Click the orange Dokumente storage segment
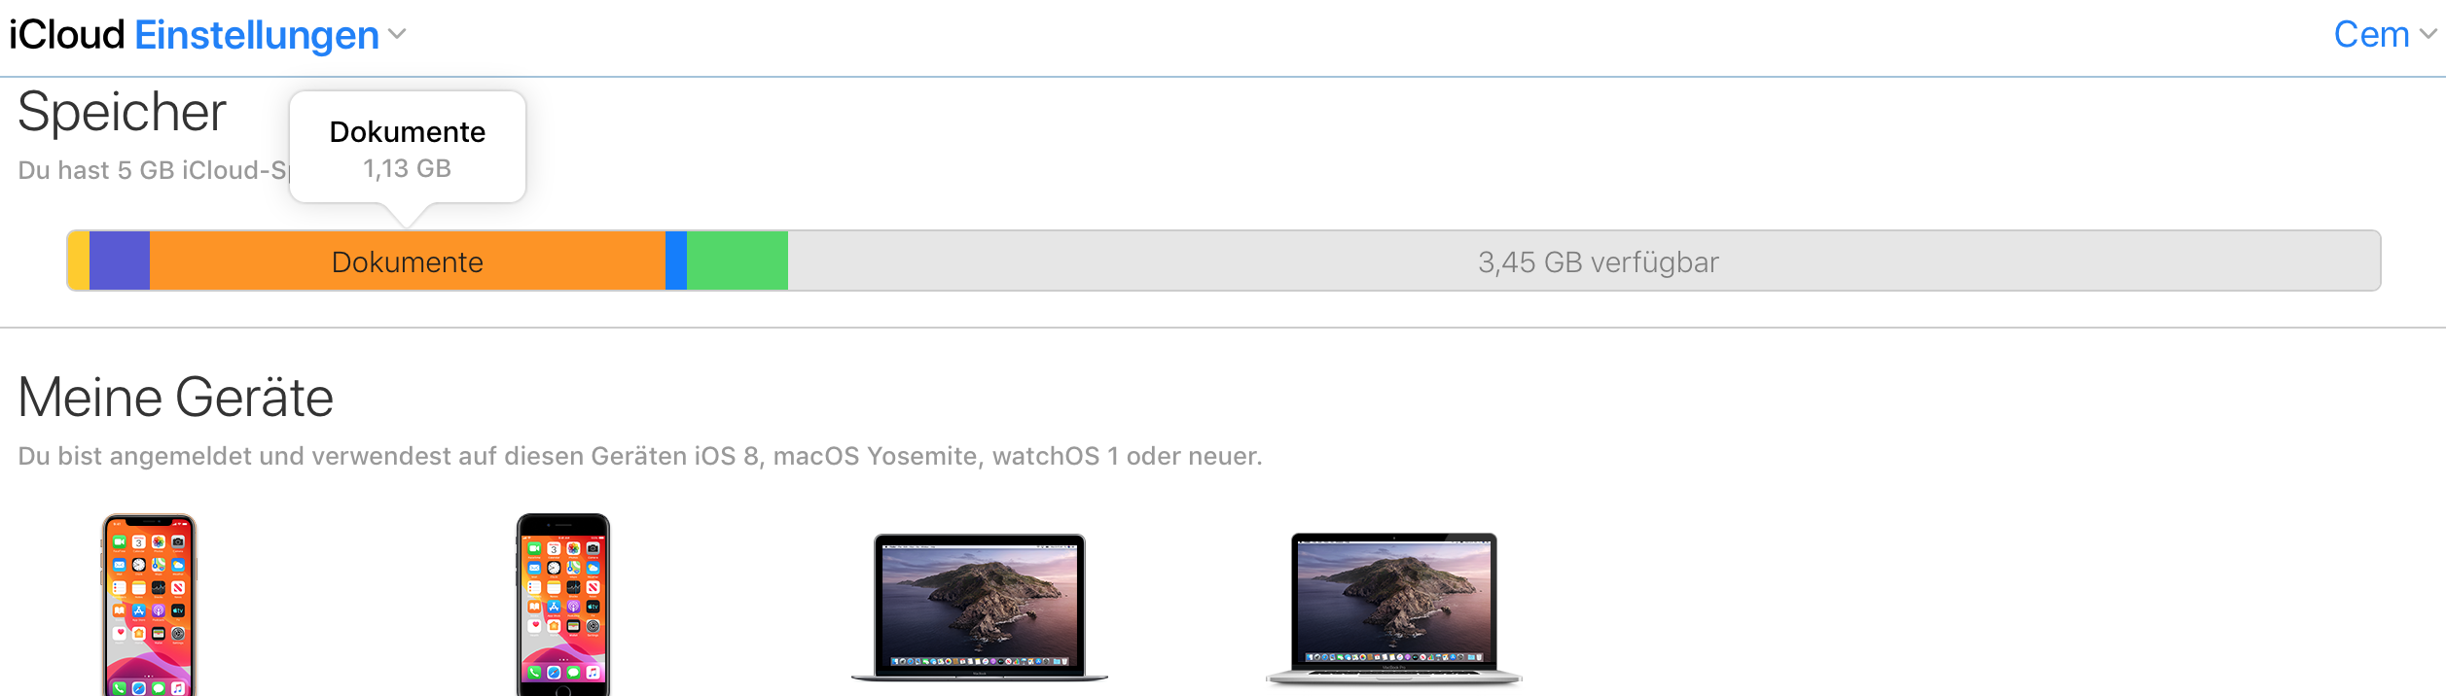The image size is (2446, 696). (x=408, y=261)
